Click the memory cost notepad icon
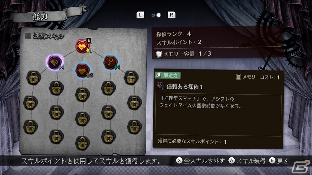Screen dimensions: 312x175 [x=238, y=77]
